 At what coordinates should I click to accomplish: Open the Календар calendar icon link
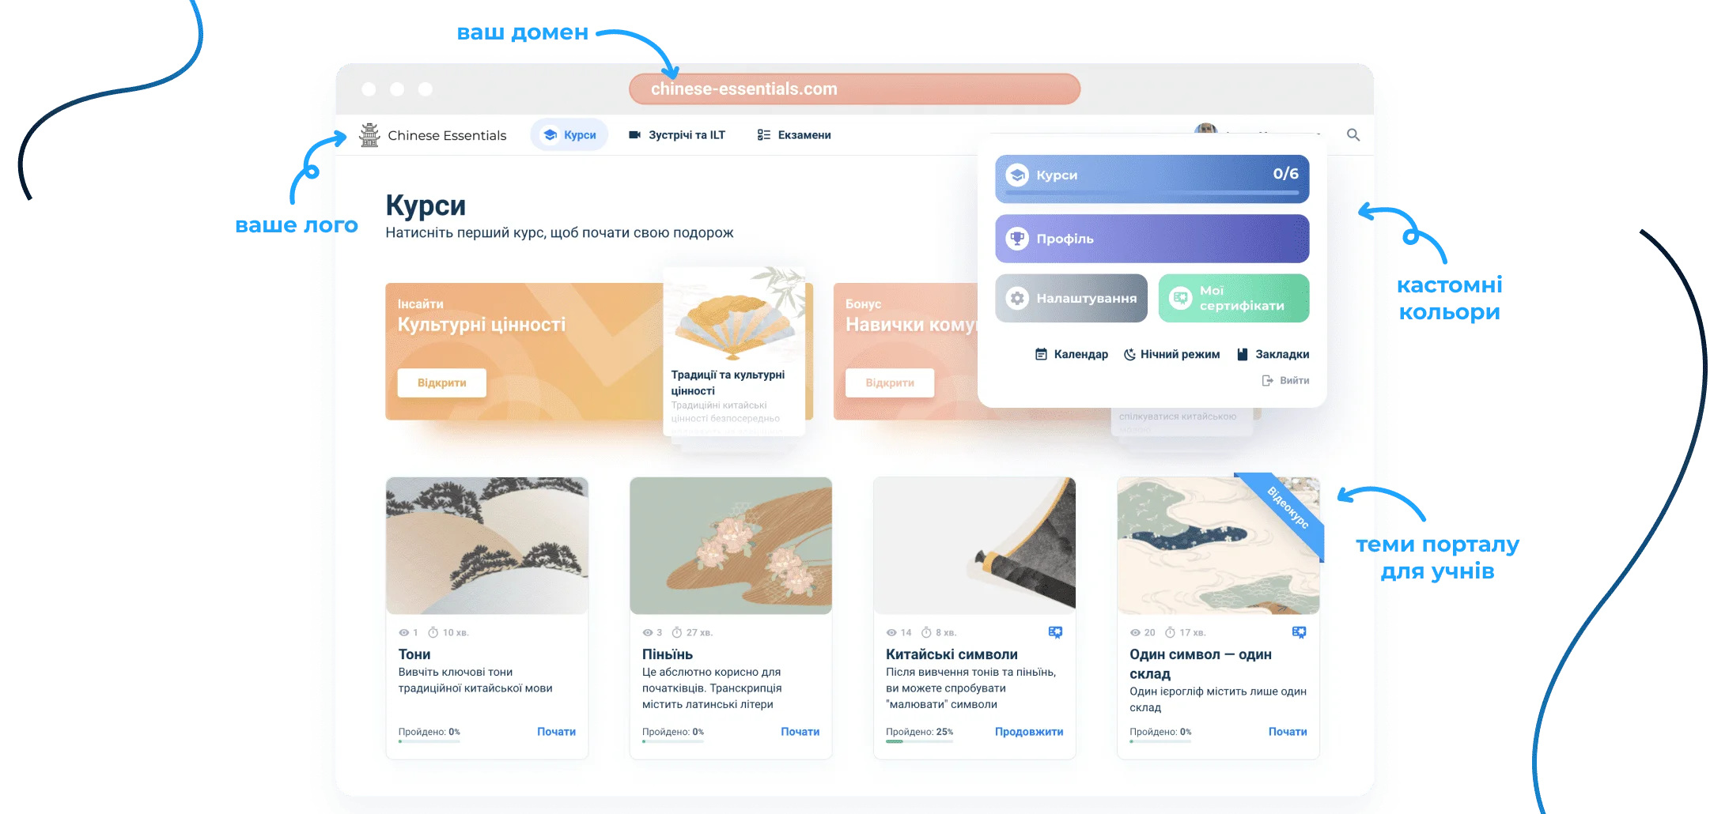tap(1041, 354)
